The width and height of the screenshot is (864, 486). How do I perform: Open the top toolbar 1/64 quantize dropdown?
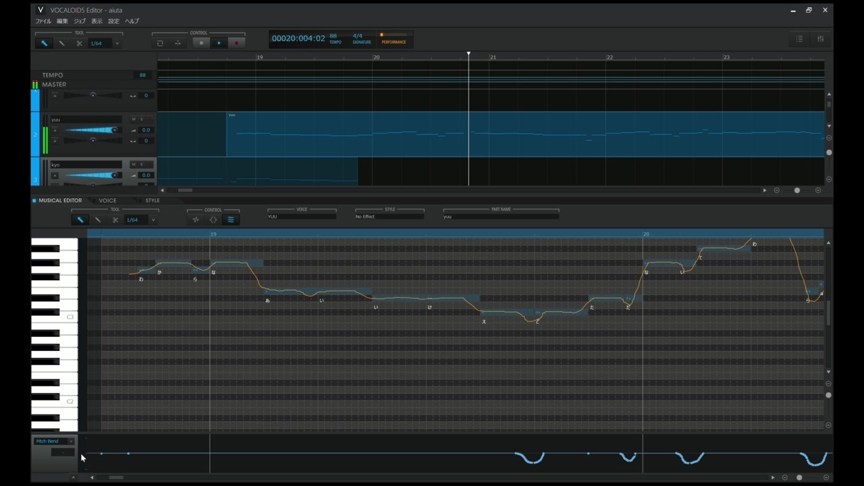point(117,43)
